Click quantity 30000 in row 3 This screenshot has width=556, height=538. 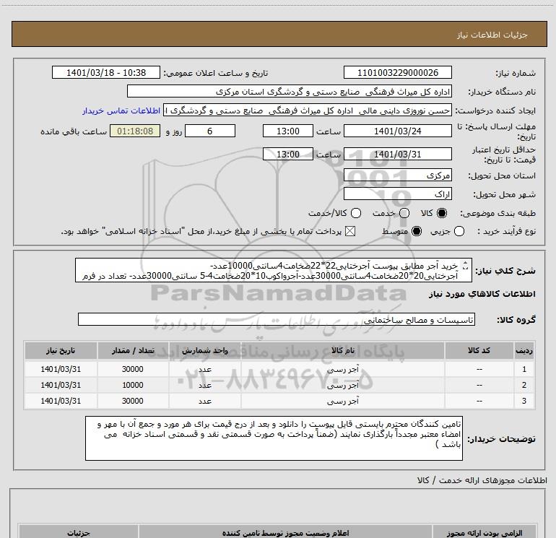point(133,401)
